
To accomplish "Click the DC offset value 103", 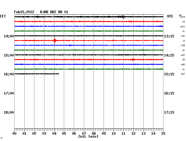I will point(183,27).
